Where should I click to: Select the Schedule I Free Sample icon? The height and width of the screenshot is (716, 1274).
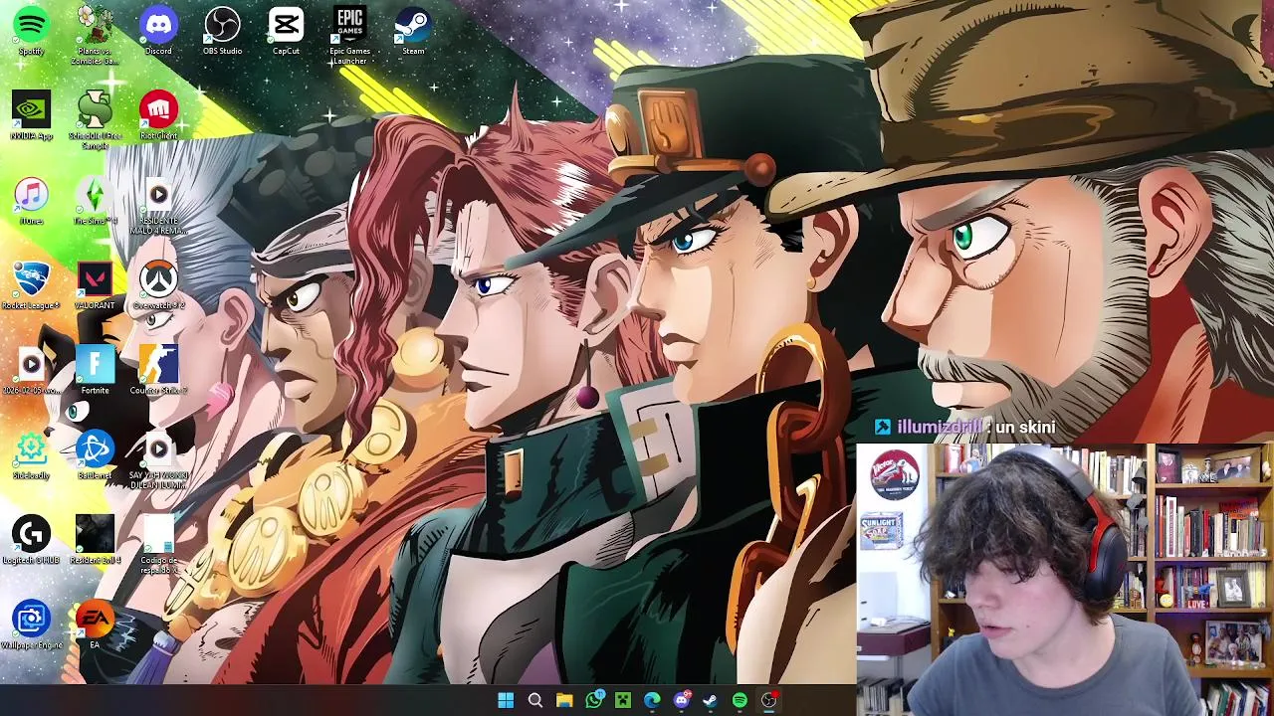tap(95, 120)
